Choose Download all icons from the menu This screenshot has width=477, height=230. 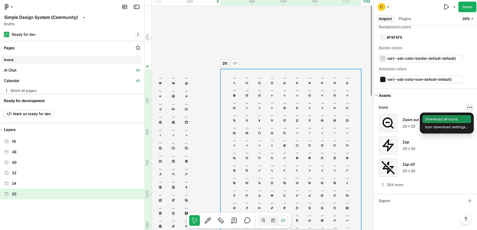coord(446,119)
